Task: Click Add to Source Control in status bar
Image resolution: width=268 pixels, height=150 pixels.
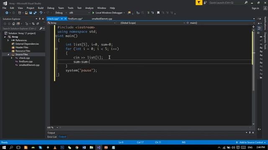Action: [x=251, y=142]
